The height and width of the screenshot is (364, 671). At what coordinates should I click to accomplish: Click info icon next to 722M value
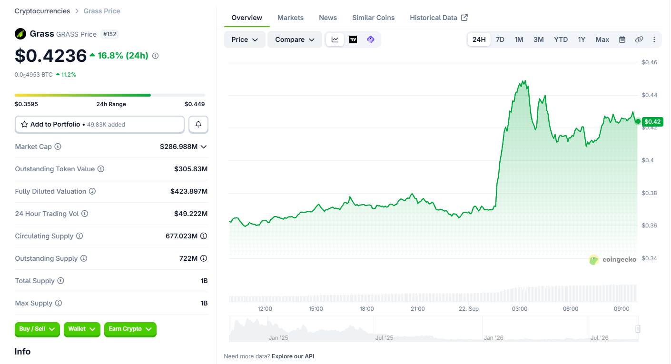[204, 258]
